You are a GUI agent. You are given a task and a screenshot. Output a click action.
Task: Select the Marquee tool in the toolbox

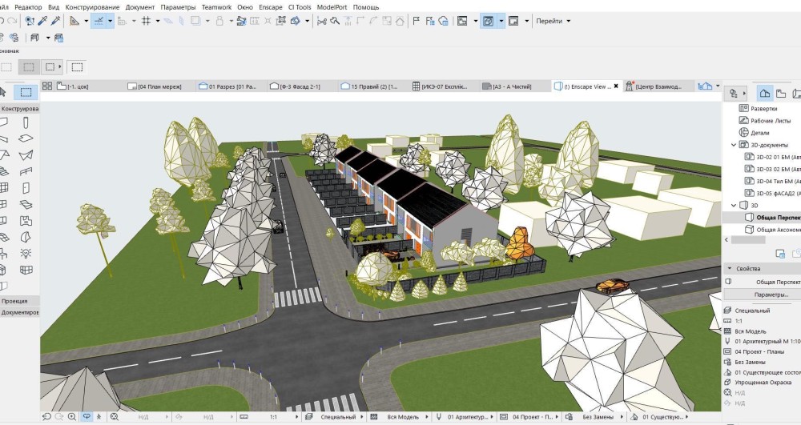(26, 92)
